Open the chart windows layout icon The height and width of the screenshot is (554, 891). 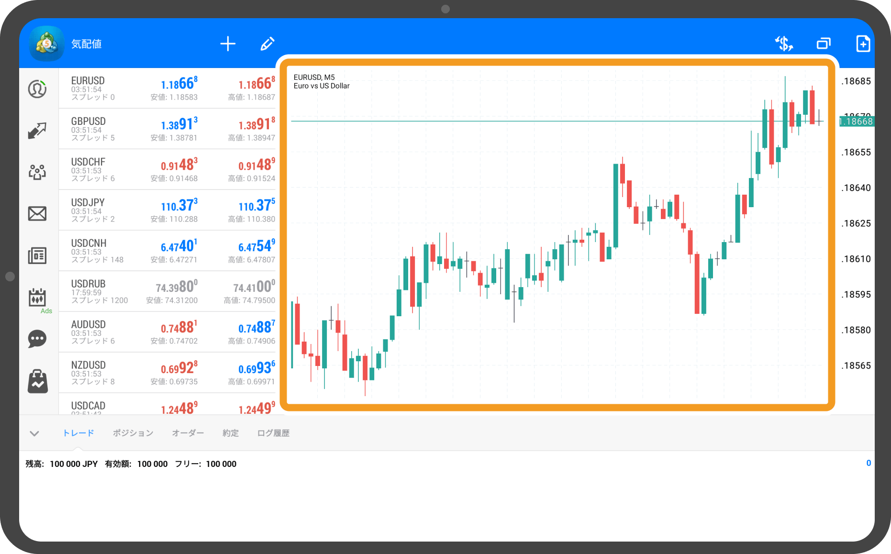pos(824,44)
